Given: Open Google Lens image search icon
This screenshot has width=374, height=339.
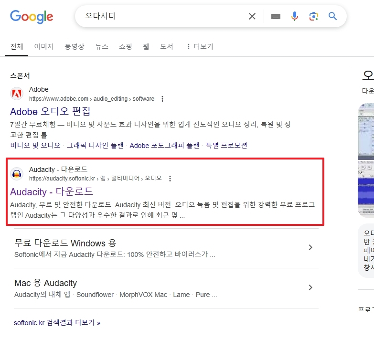Looking at the screenshot, I should (314, 16).
